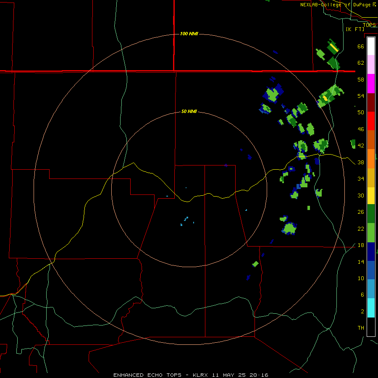Click the 66 value on the legend

click(361, 46)
